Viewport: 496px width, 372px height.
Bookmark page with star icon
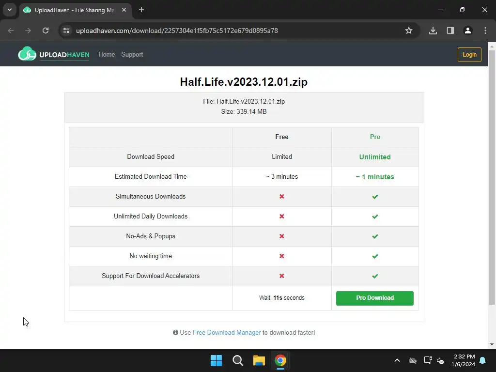(409, 31)
